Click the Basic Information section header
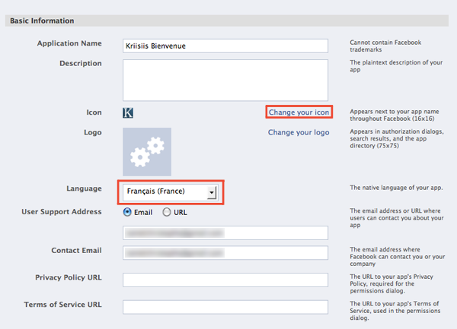 [x=43, y=21]
